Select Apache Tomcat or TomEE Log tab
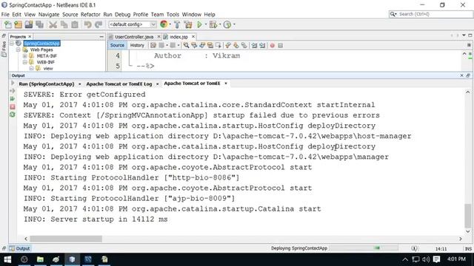474x266 pixels. [119, 83]
